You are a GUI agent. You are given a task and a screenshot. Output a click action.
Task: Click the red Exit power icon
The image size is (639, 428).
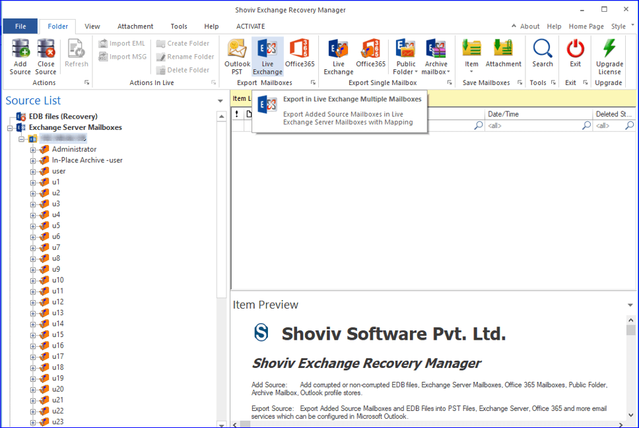[576, 48]
